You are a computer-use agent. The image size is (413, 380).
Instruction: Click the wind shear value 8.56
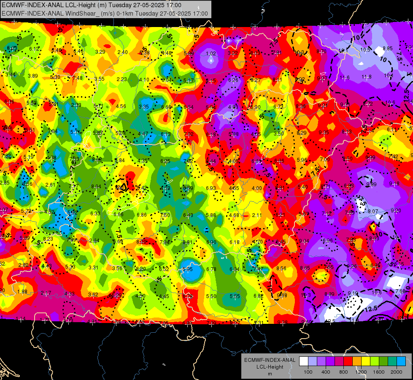[x=281, y=269]
